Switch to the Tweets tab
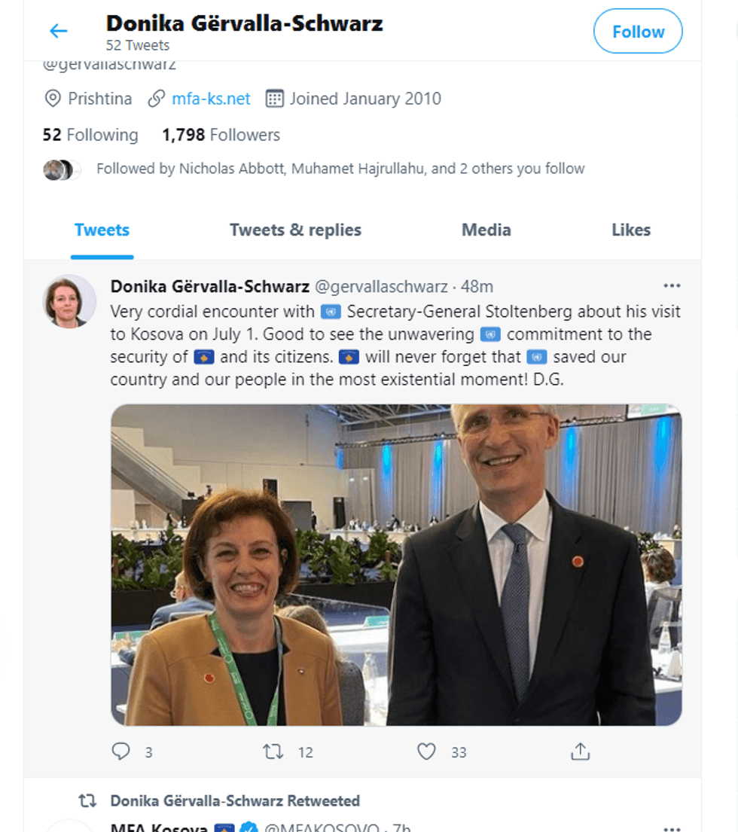Screen dimensions: 738x832 point(102,230)
